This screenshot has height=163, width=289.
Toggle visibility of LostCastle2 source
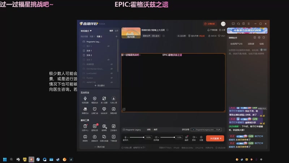pyautogui.click(x=112, y=74)
